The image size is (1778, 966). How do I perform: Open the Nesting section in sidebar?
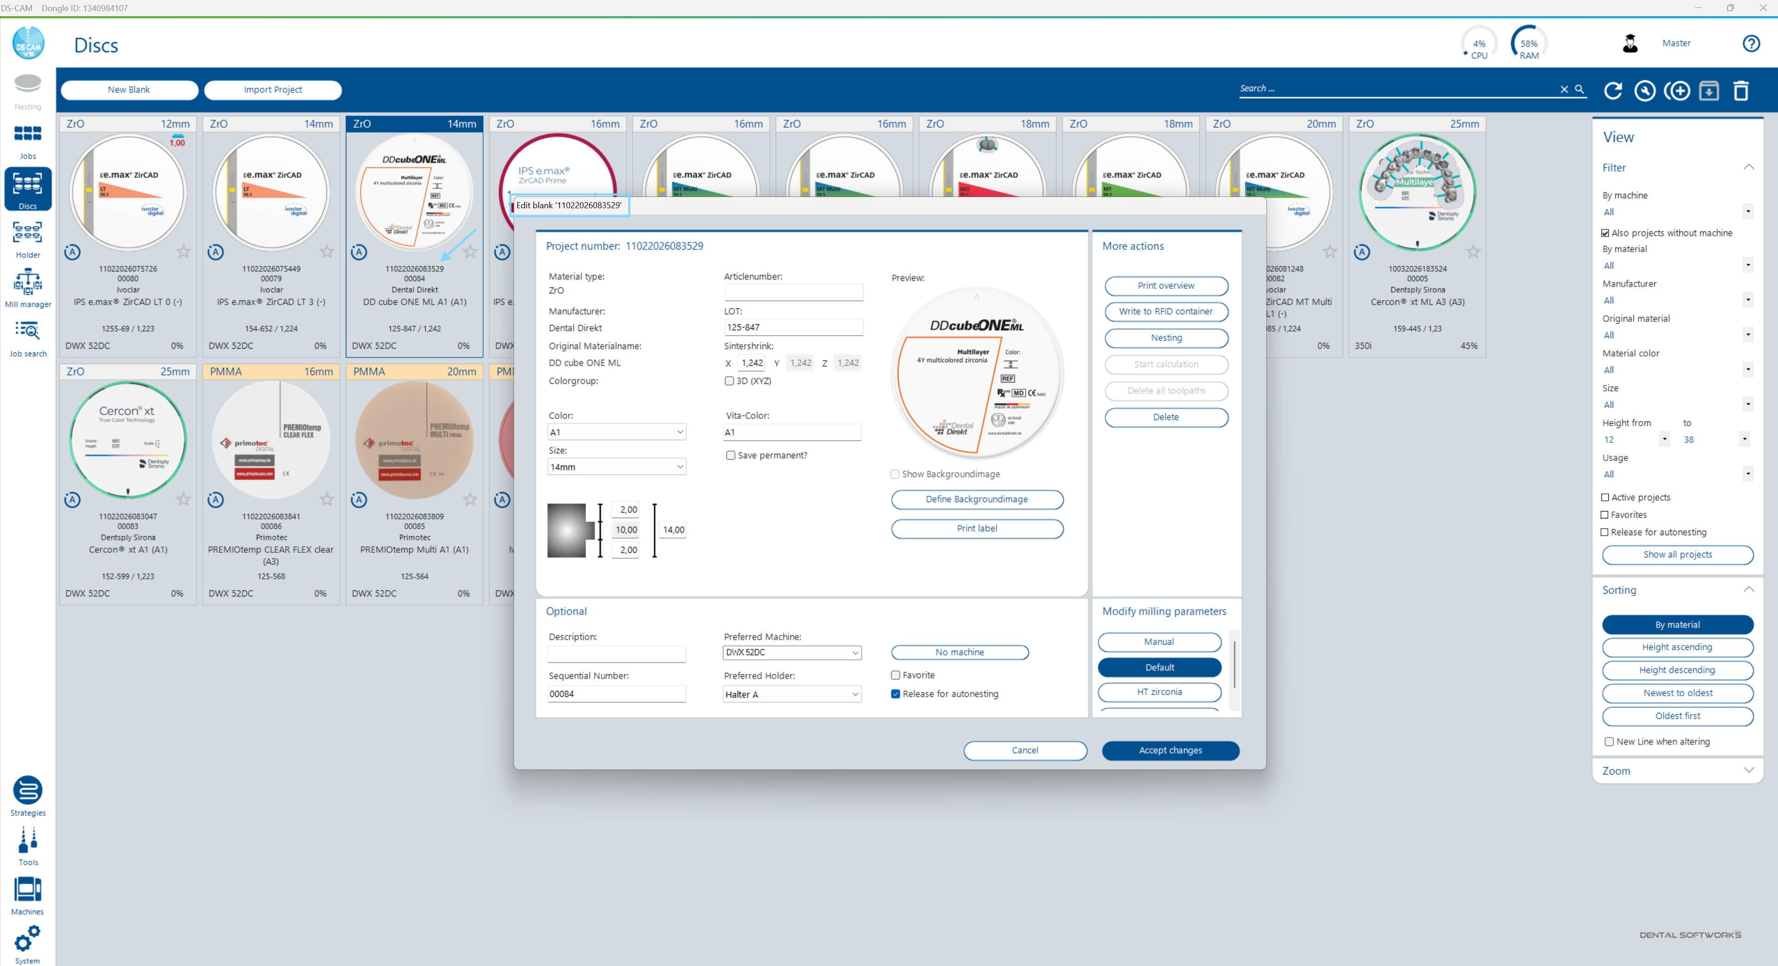tap(28, 91)
